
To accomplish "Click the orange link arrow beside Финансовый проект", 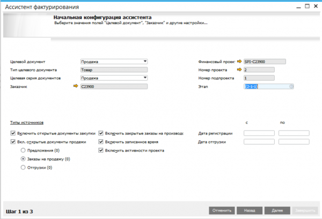I will (x=239, y=61).
